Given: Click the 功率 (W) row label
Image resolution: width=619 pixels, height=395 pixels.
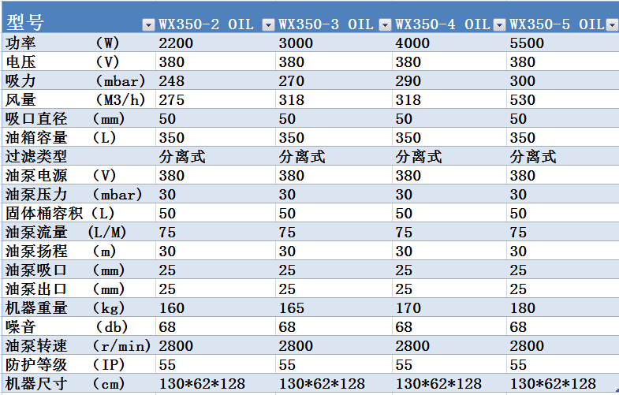Looking at the screenshot, I should coord(63,43).
